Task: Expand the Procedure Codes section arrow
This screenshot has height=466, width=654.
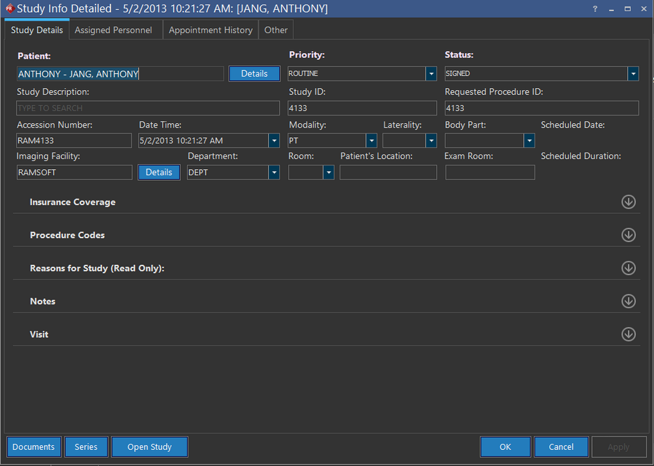Action: pos(628,235)
